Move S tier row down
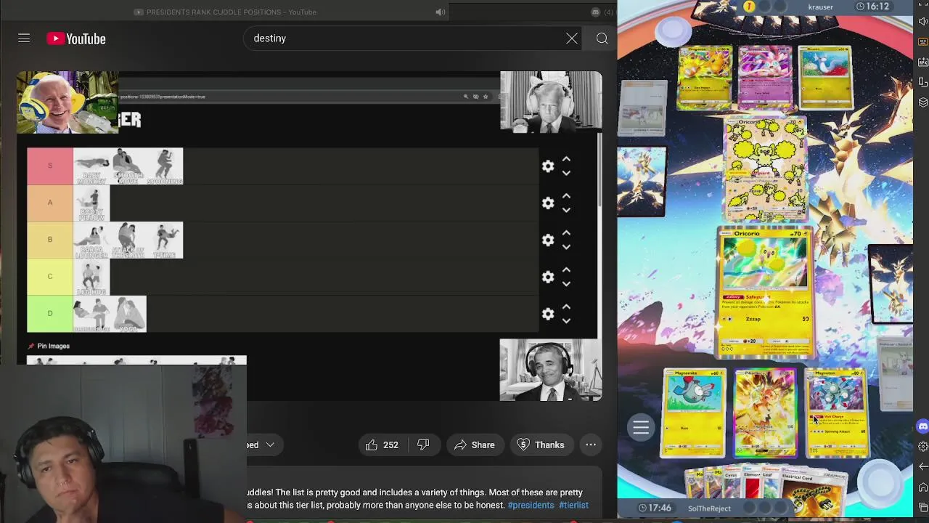 coord(566,173)
